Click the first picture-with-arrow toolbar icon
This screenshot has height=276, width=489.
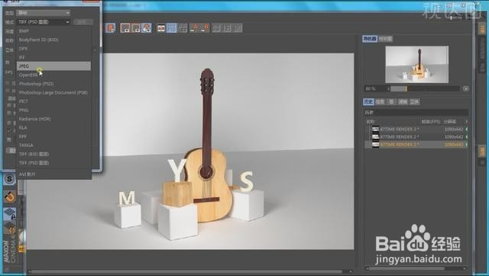(x=125, y=28)
